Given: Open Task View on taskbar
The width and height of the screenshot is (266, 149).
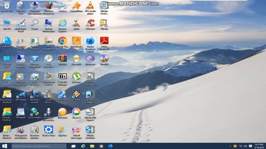Looking at the screenshot, I should (x=74, y=146).
